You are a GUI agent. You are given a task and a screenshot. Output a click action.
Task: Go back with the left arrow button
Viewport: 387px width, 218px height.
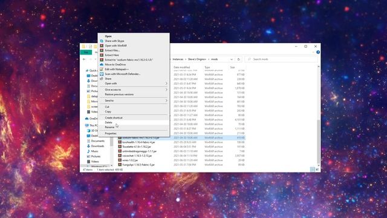pos(84,59)
